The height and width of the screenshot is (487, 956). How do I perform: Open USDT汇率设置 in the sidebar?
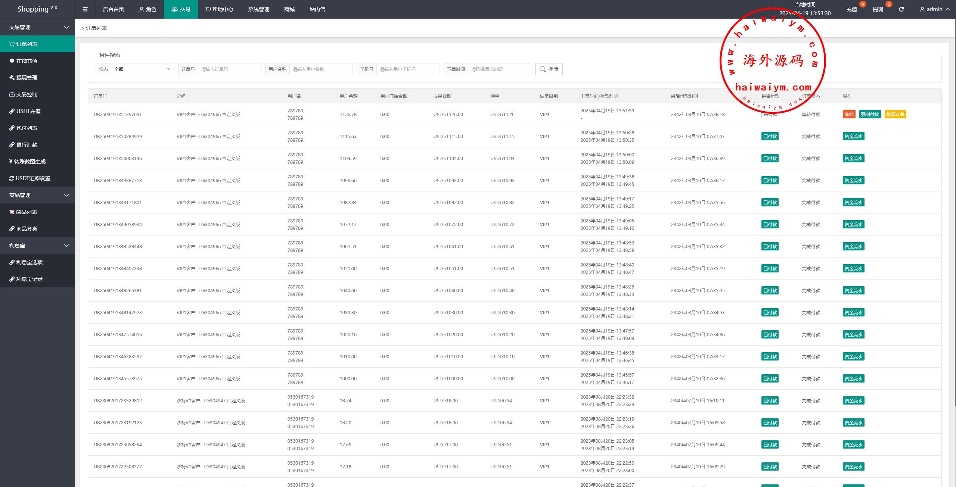point(32,178)
